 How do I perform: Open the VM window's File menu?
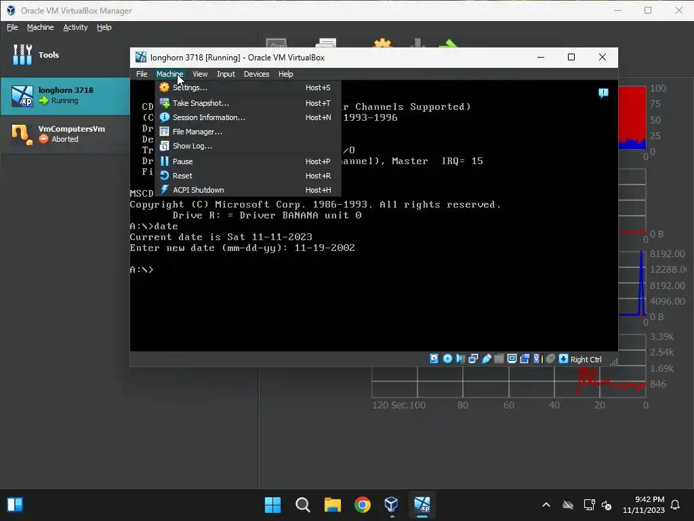pos(142,74)
